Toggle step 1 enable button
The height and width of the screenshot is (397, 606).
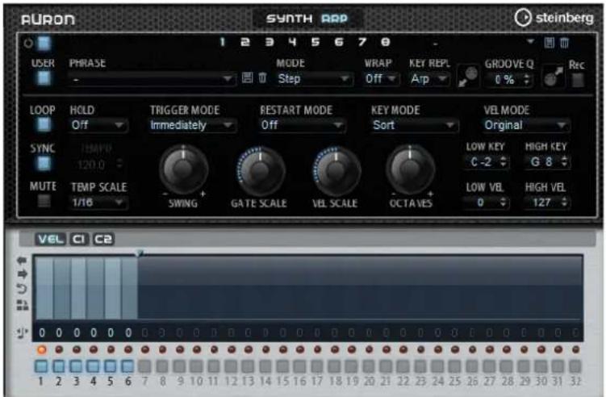[x=41, y=366]
